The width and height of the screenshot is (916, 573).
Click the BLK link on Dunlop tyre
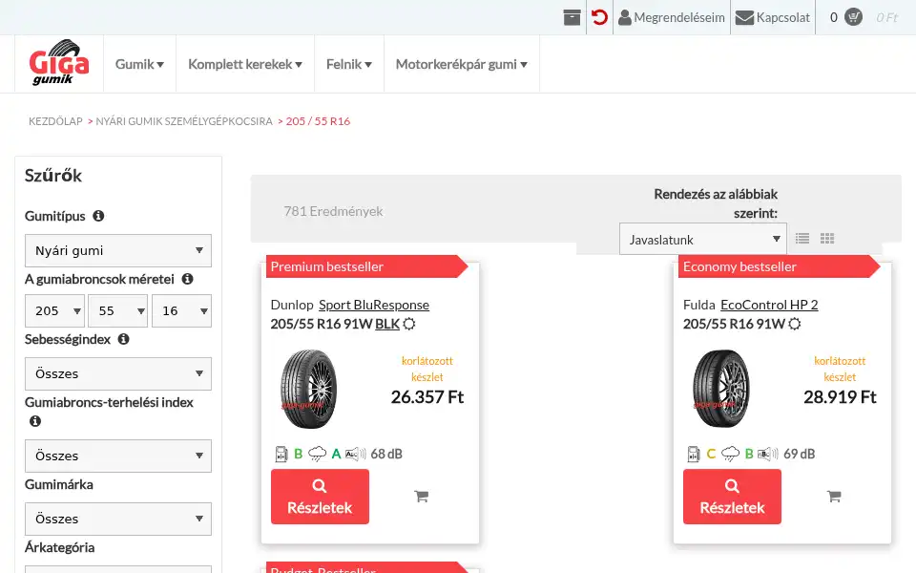(387, 324)
